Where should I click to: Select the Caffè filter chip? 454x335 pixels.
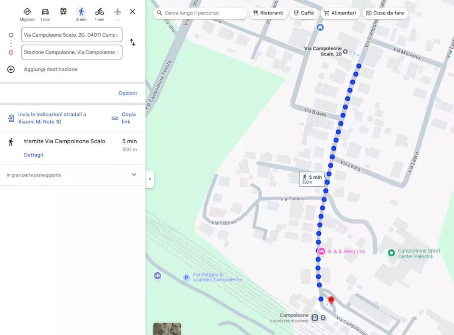point(304,13)
